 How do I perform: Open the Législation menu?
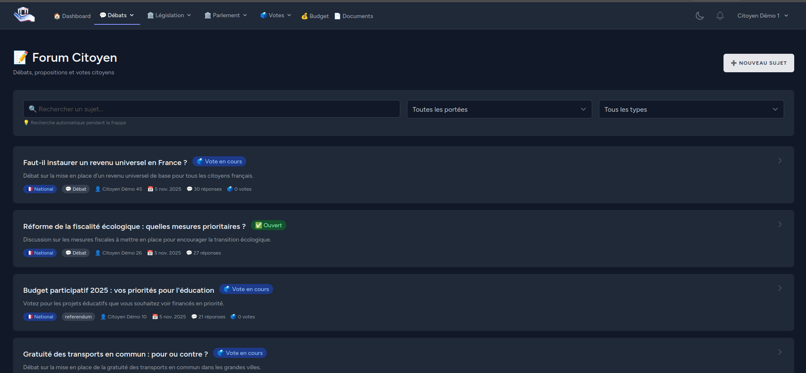pyautogui.click(x=169, y=15)
